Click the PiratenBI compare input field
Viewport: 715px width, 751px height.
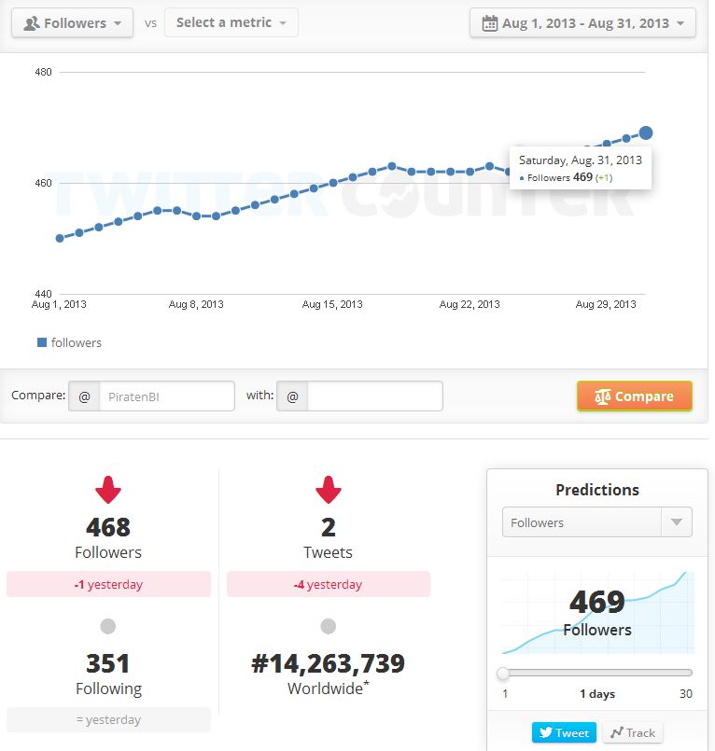tap(165, 396)
